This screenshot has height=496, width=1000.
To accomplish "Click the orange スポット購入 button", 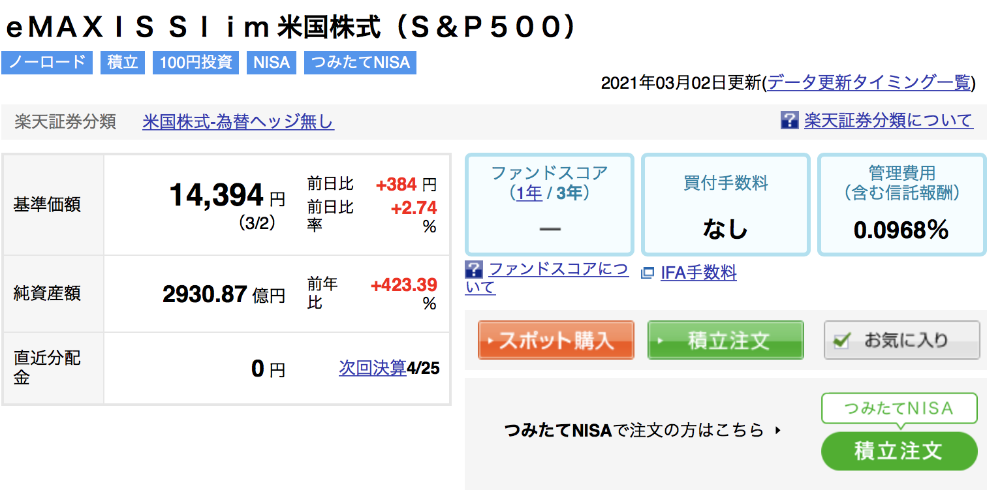I will tap(556, 340).
